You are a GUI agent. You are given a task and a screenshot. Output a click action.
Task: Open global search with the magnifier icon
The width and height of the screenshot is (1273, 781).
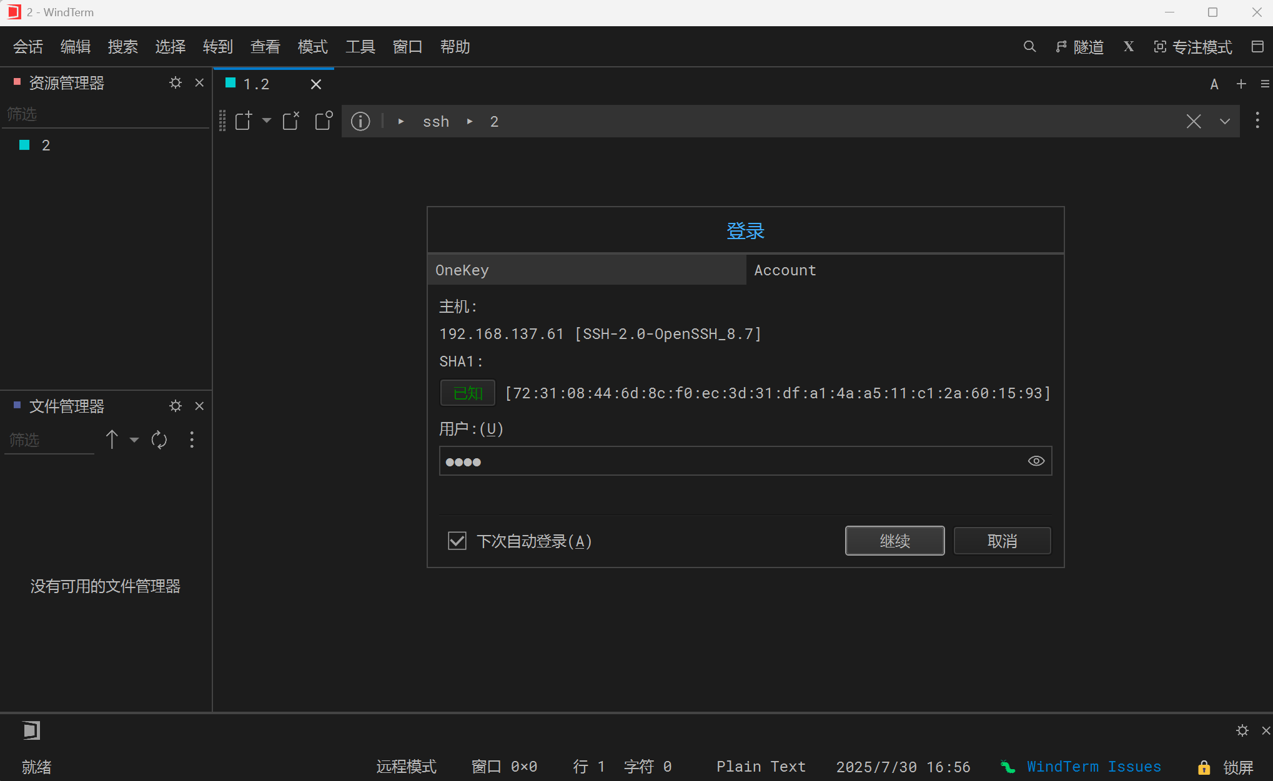click(x=1029, y=47)
